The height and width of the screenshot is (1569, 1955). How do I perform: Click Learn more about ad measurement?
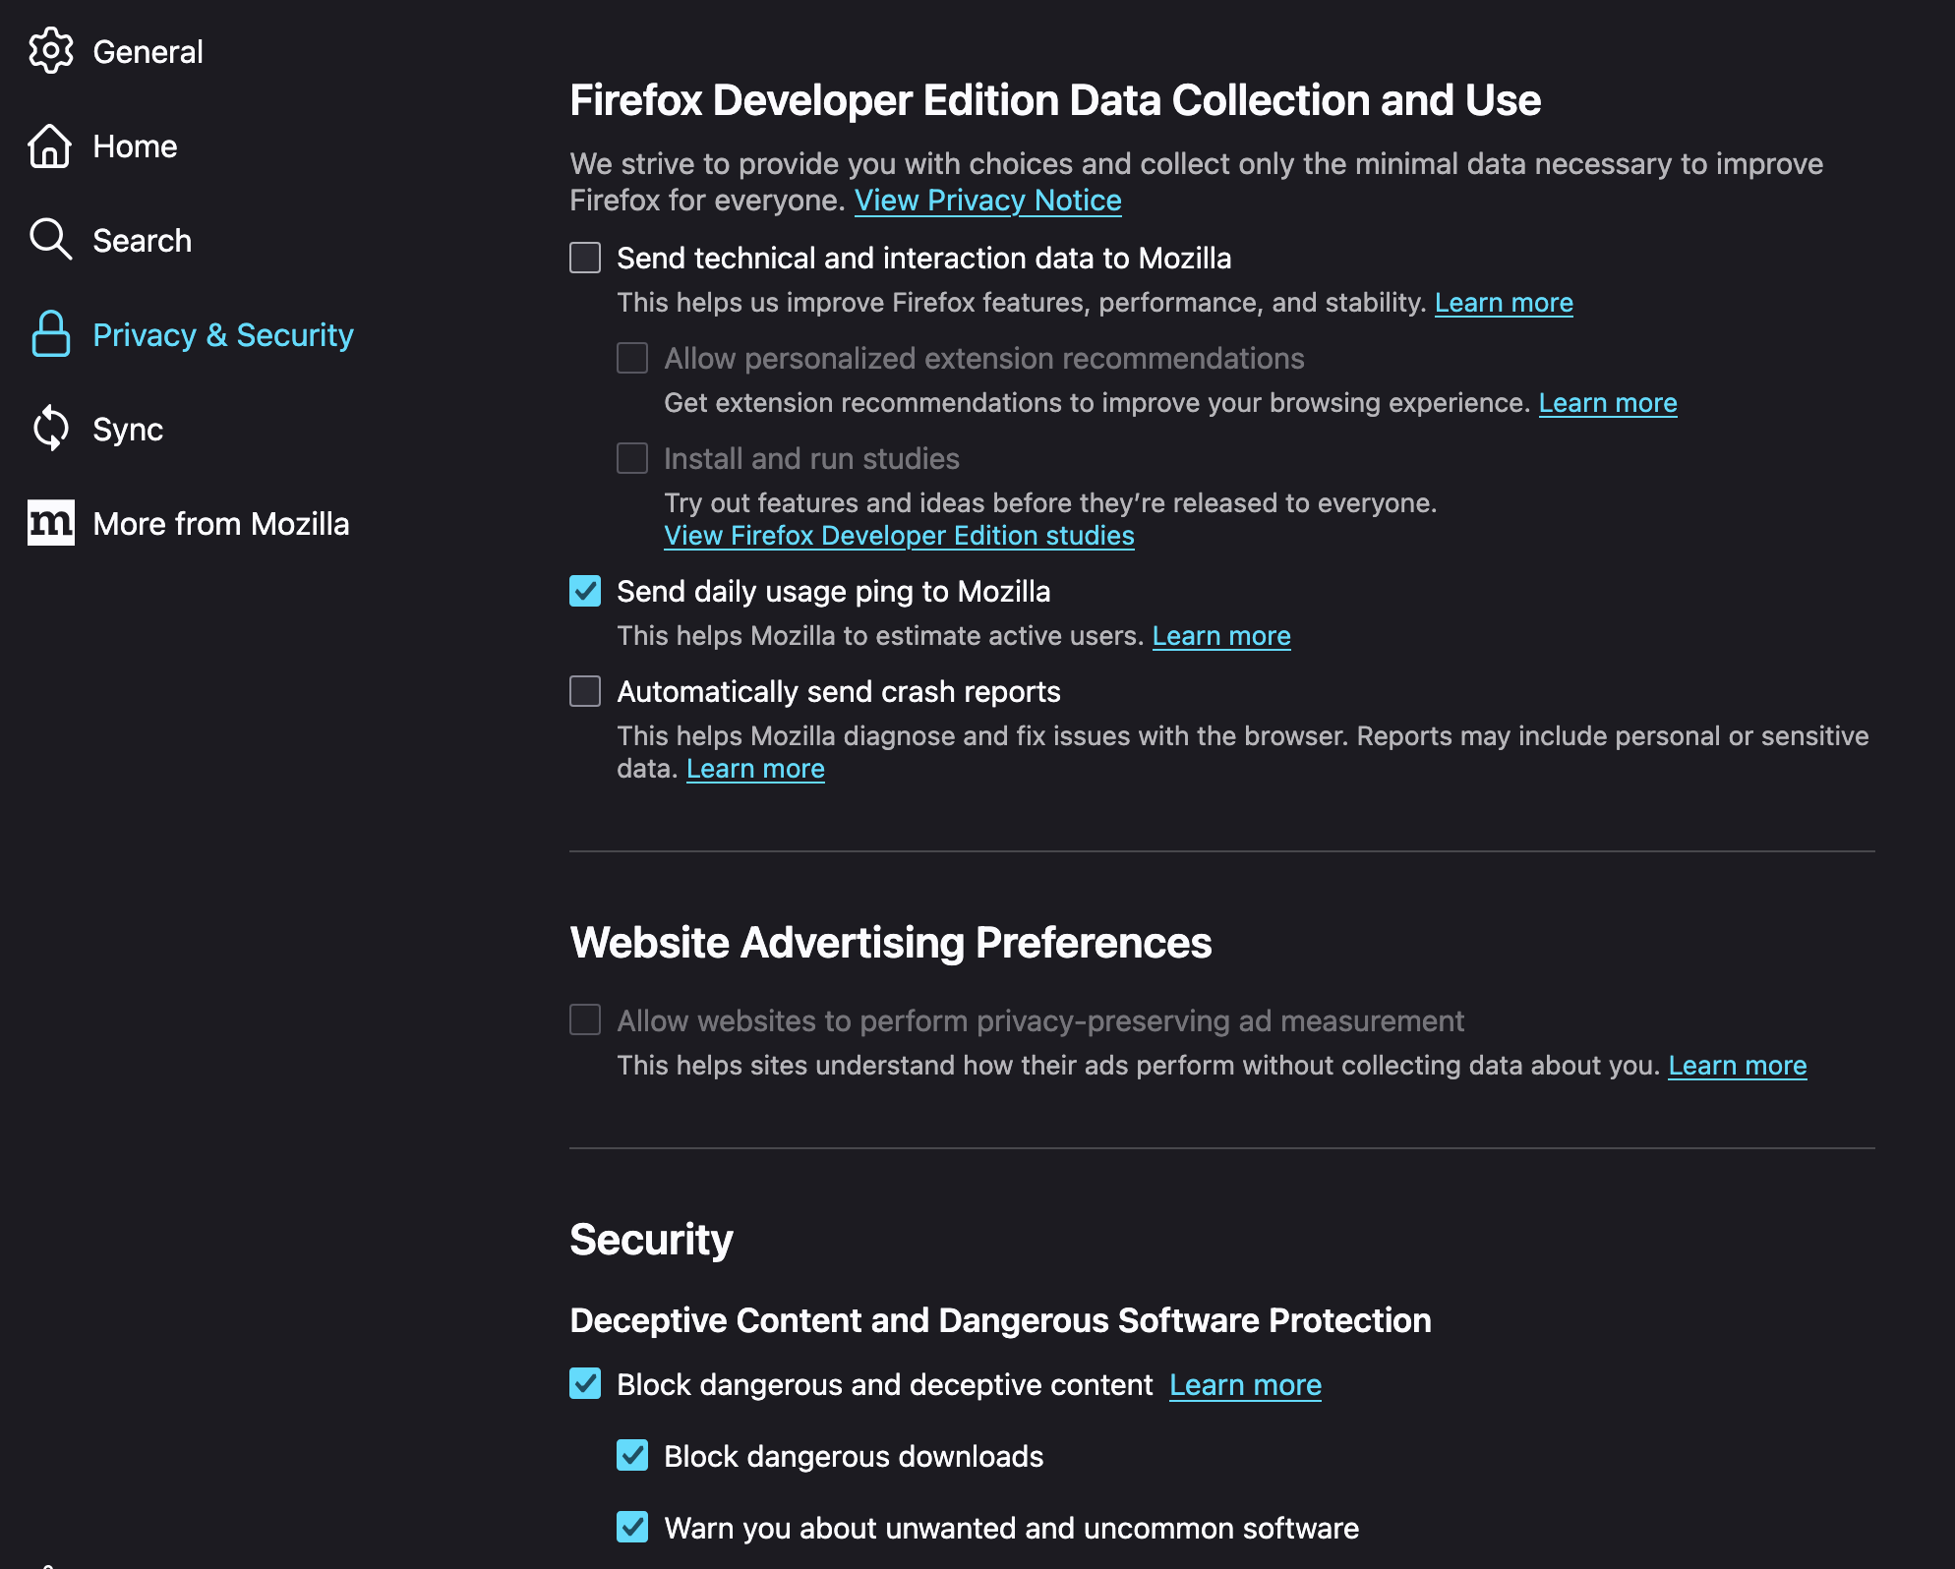(1737, 1066)
